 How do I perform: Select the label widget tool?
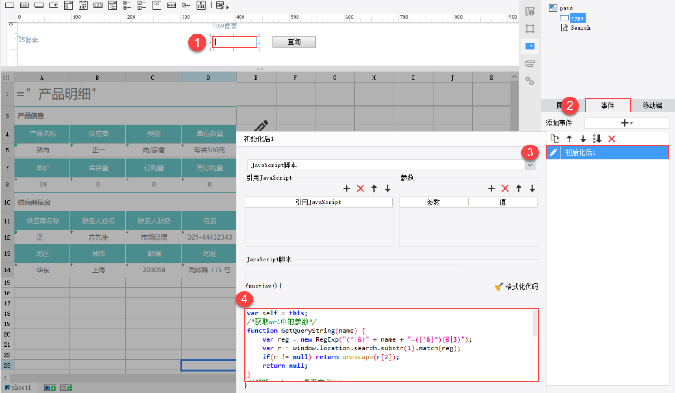coord(24,5)
